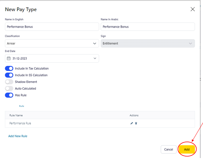The height and width of the screenshot is (159, 203).
Task: Select the Rule tab
Action: [x=21, y=106]
